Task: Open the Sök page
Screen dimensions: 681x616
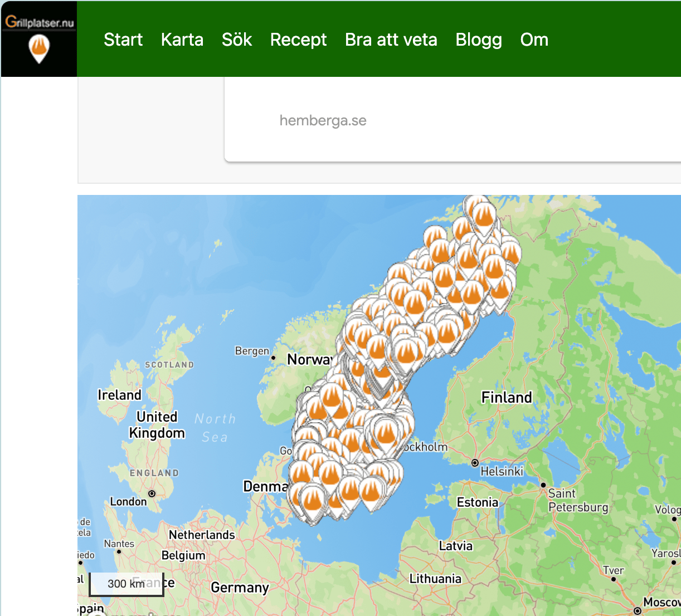Action: tap(237, 40)
